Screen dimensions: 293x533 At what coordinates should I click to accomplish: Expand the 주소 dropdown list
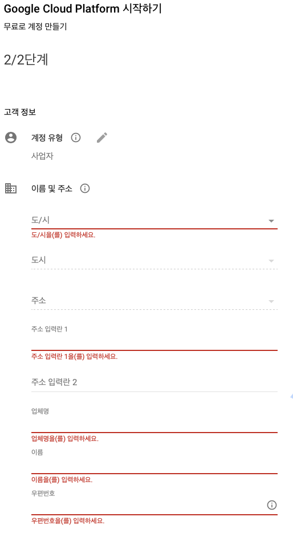click(154, 301)
